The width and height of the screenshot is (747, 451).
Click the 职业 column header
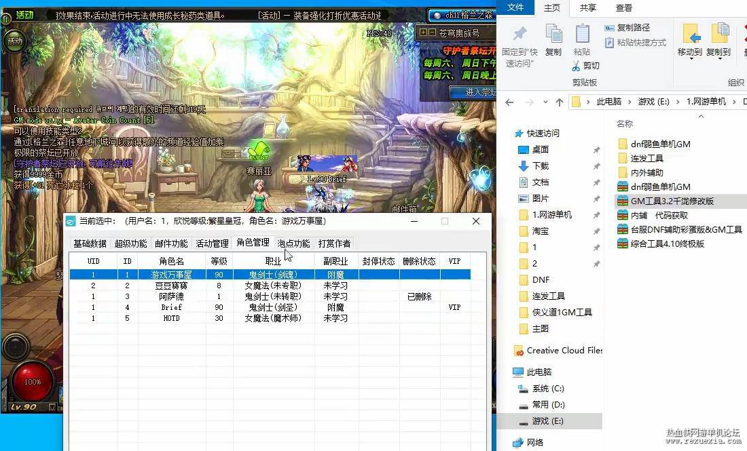274,261
